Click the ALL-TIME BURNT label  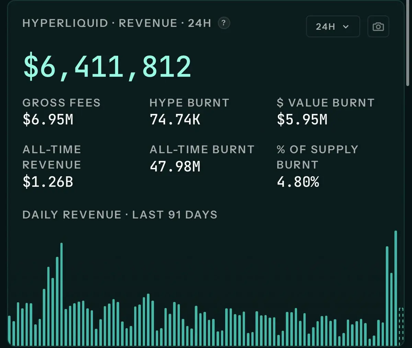point(202,149)
